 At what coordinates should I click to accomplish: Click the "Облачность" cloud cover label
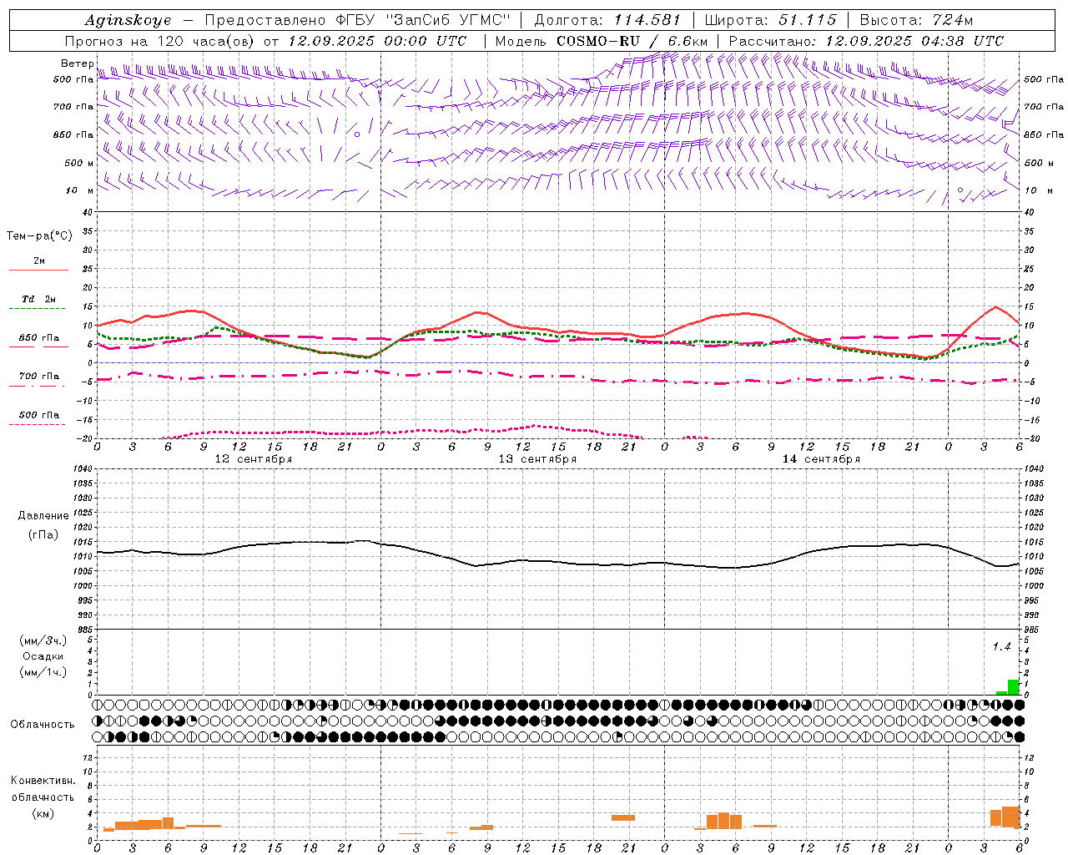coord(43,724)
